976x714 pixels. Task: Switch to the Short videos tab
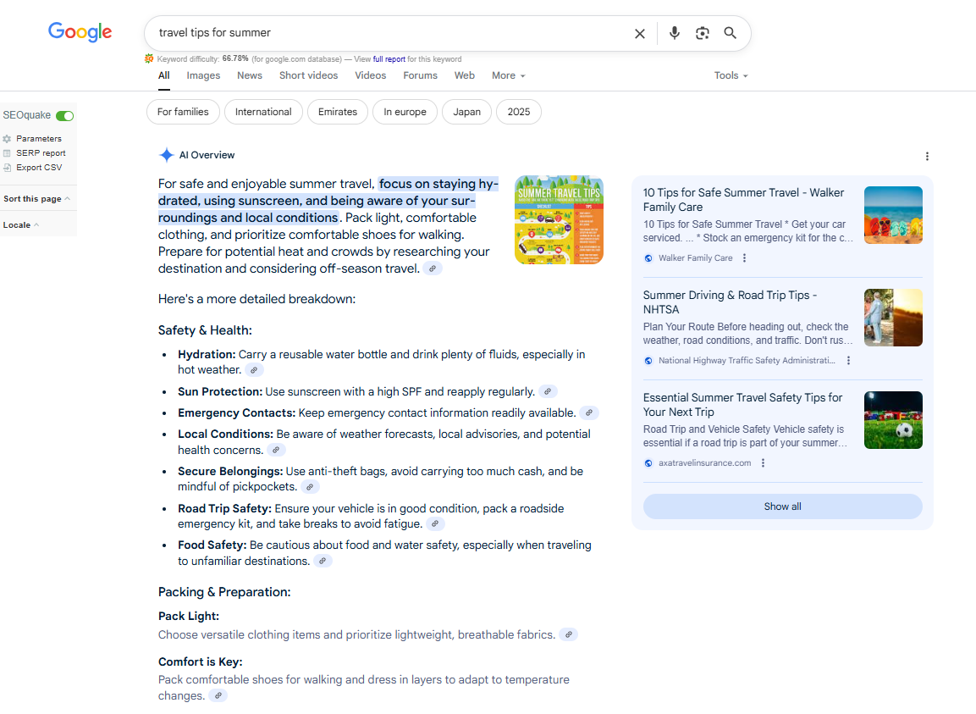[x=308, y=75]
